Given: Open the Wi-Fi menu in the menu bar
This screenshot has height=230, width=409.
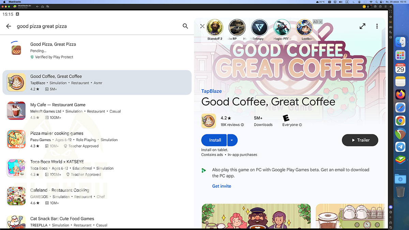Looking at the screenshot, I should [371, 2].
